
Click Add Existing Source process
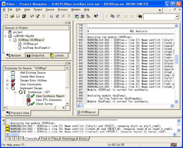(x=33, y=73)
